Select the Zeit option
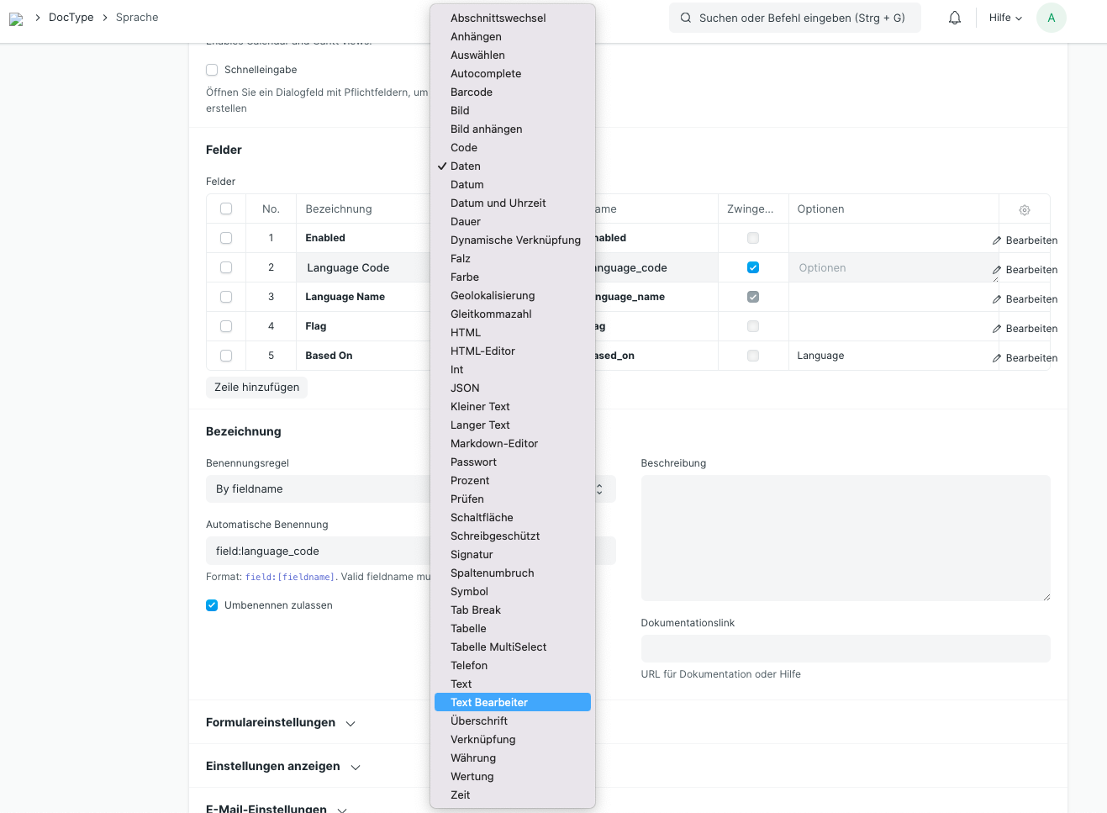The width and height of the screenshot is (1107, 813). tap(513, 795)
